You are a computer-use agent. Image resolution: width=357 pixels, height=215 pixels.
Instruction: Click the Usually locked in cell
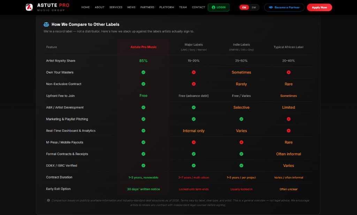click(241, 189)
